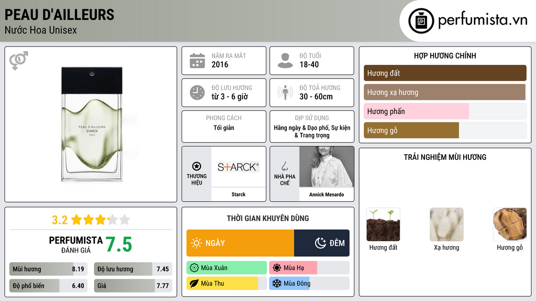The width and height of the screenshot is (536, 301).
Task: Click the Mùa Hạ season bar
Action: click(x=309, y=268)
